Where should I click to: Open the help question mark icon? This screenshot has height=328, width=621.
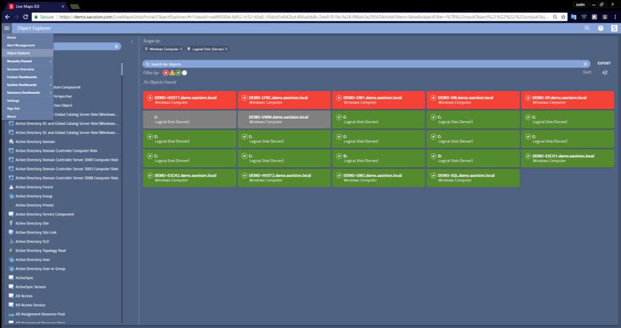pos(601,28)
